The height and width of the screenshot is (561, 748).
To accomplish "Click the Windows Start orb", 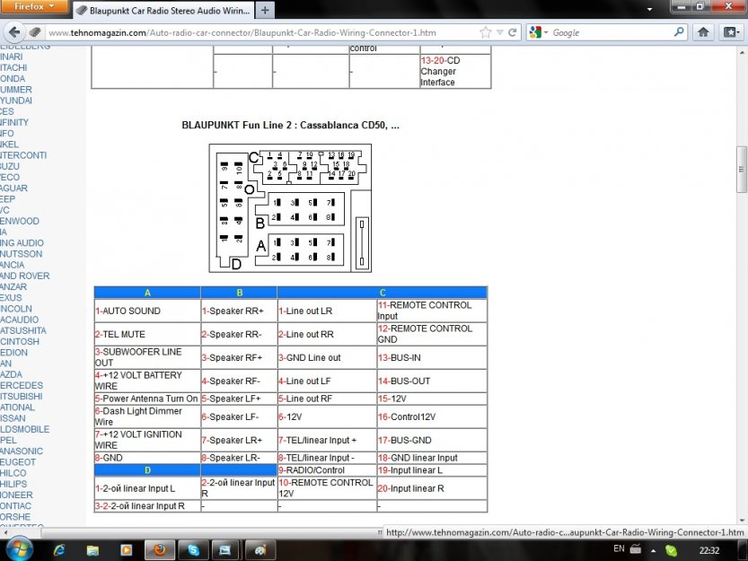I will click(20, 548).
